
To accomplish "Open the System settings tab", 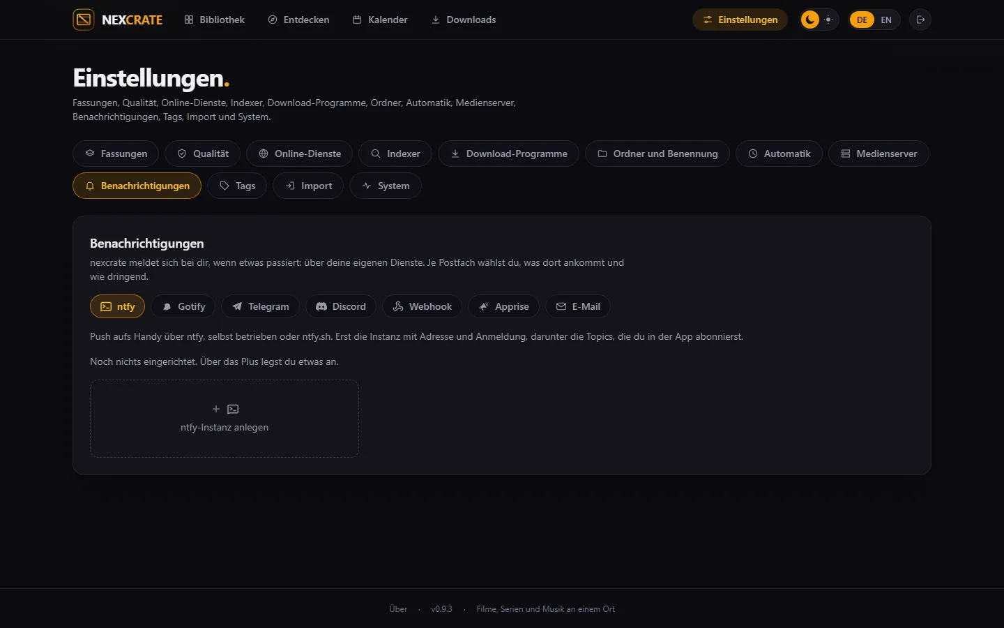I will (x=386, y=186).
